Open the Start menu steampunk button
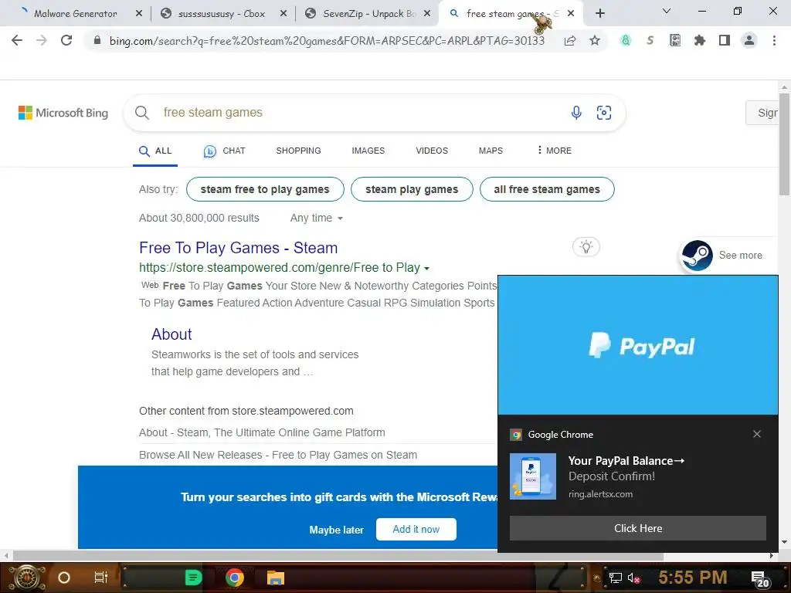The height and width of the screenshot is (593, 791). [x=27, y=578]
